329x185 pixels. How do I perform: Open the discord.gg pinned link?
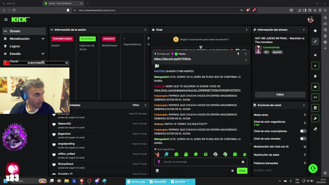point(172,59)
